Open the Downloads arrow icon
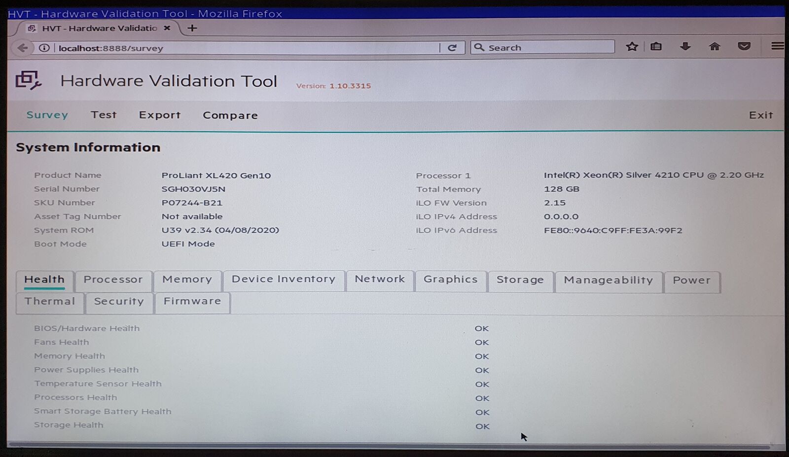The height and width of the screenshot is (457, 789). [685, 46]
